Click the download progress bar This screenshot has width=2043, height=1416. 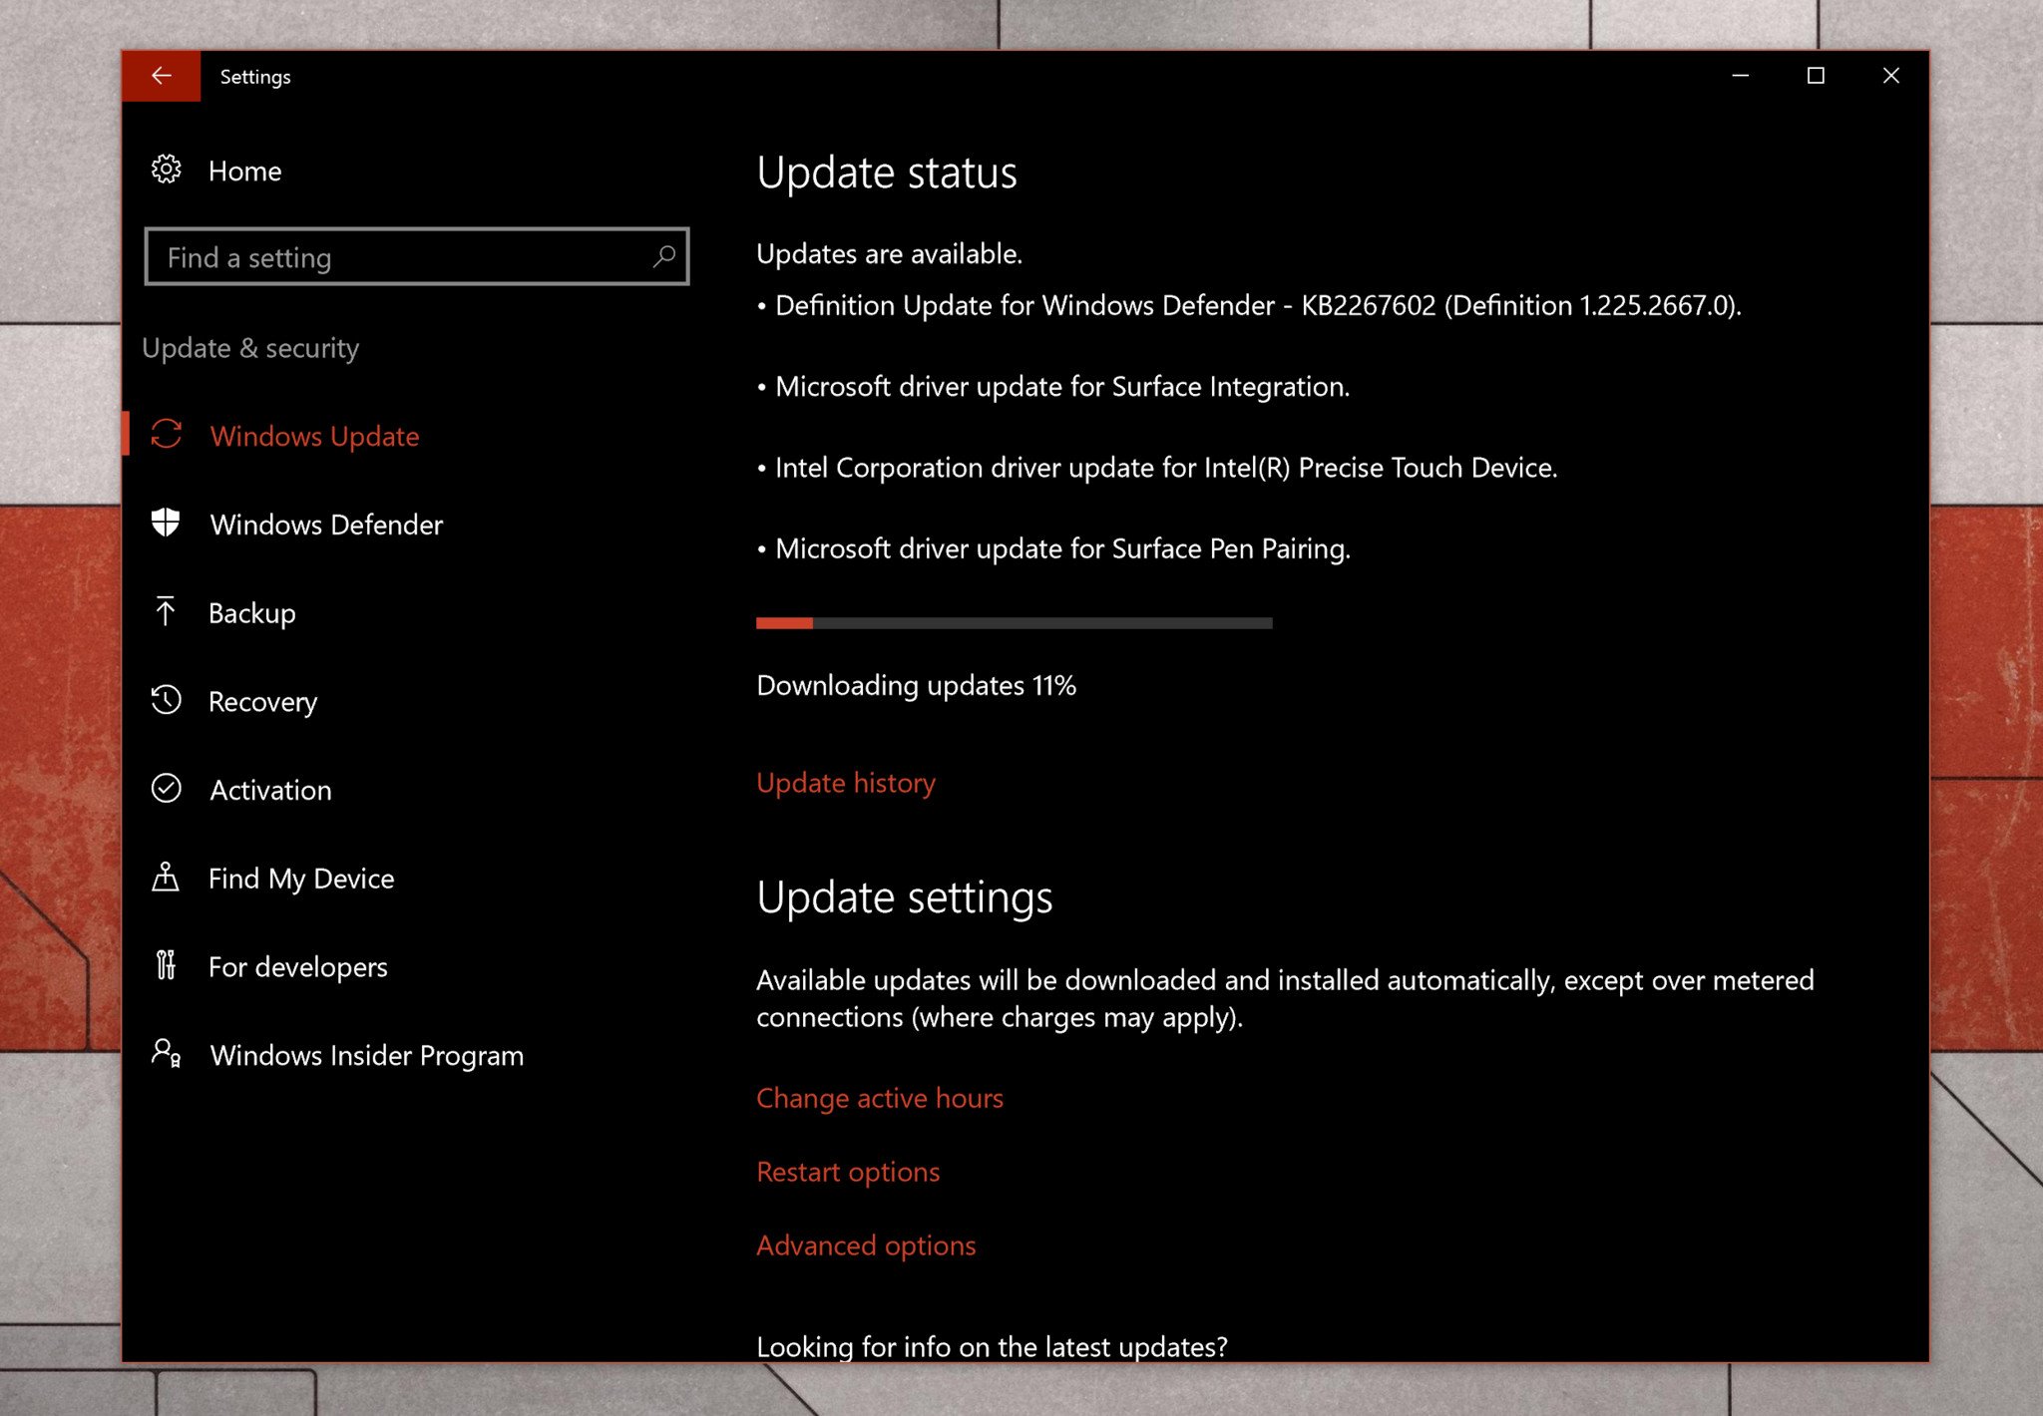pyautogui.click(x=1015, y=623)
